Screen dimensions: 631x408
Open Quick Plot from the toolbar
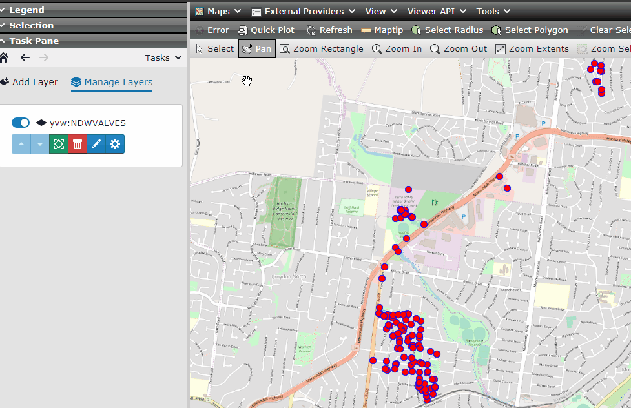coord(267,30)
